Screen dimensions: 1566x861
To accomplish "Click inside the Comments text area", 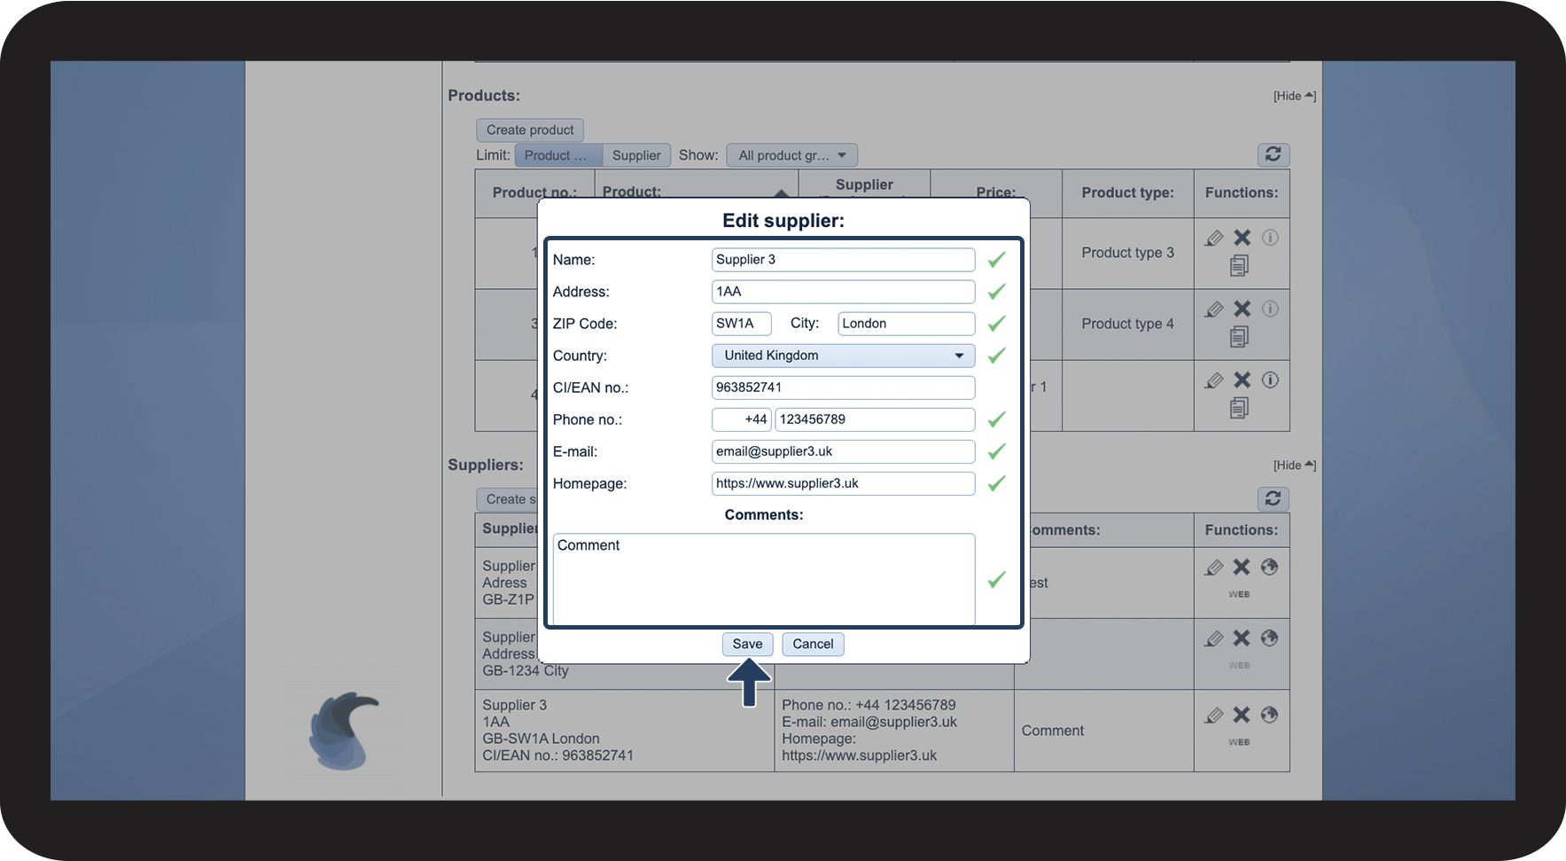I will click(763, 579).
